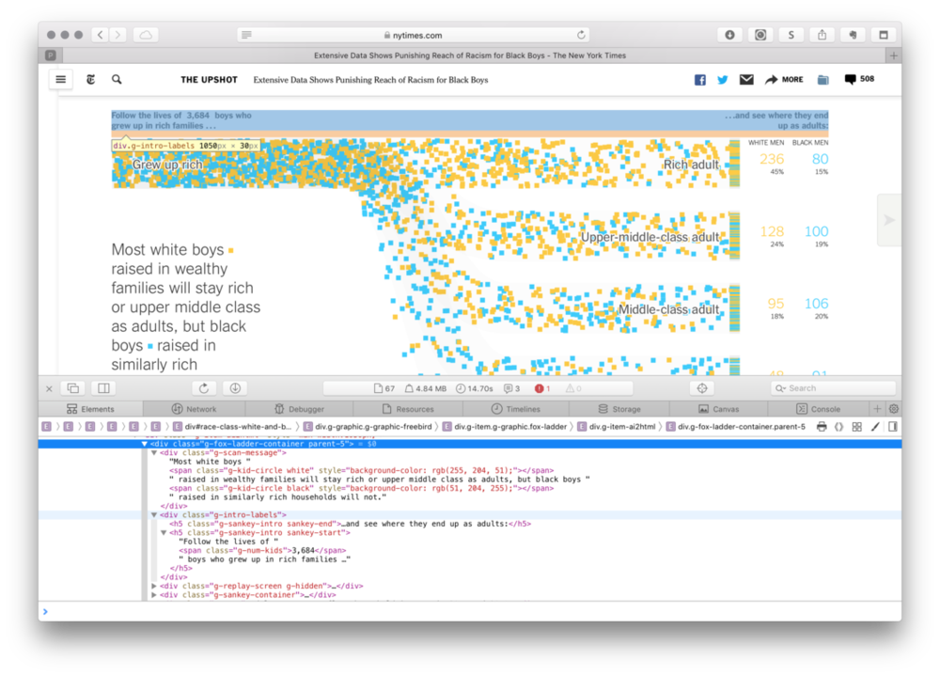
Task: Select the span g-num-kids line in the DOM
Action: [262, 550]
